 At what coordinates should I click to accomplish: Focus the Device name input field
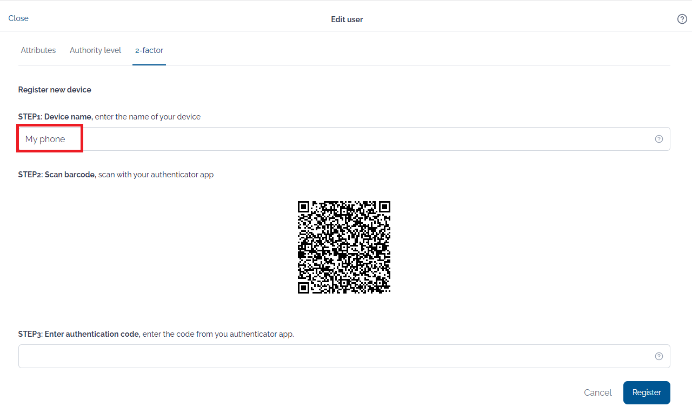[x=344, y=139]
